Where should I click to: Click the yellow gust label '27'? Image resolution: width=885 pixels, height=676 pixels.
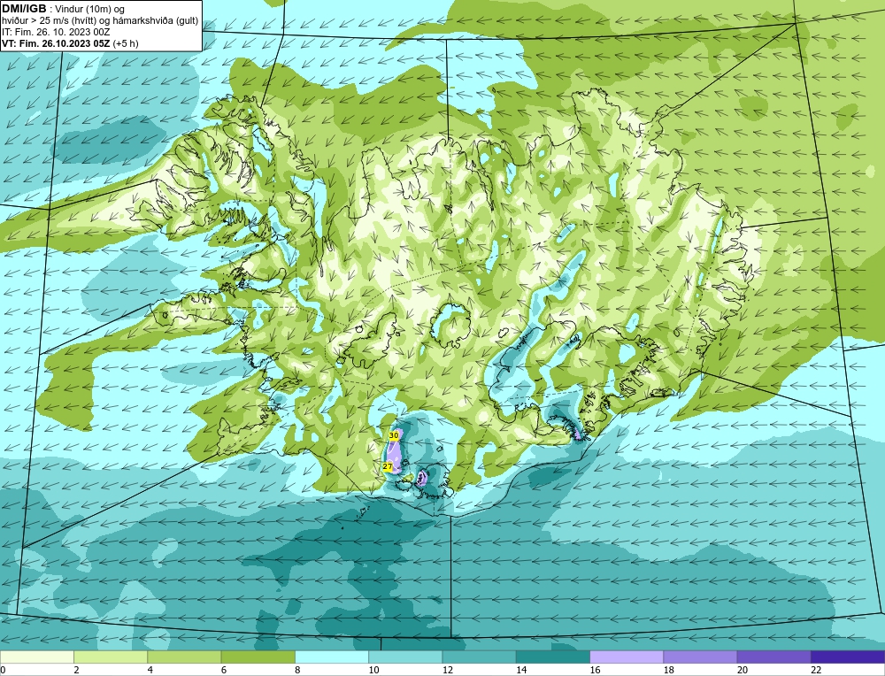pyautogui.click(x=388, y=466)
